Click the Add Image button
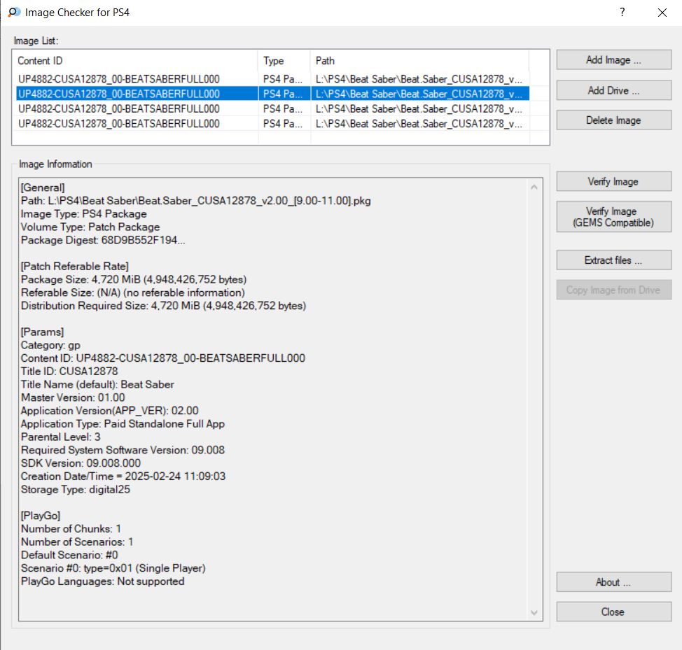682x650 pixels. tap(613, 60)
